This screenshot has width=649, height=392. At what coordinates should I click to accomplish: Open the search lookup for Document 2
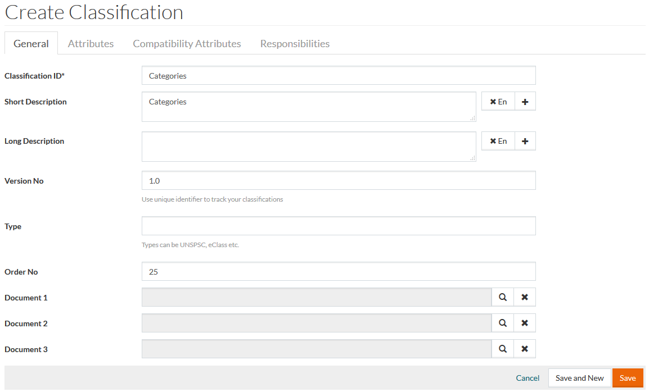503,323
